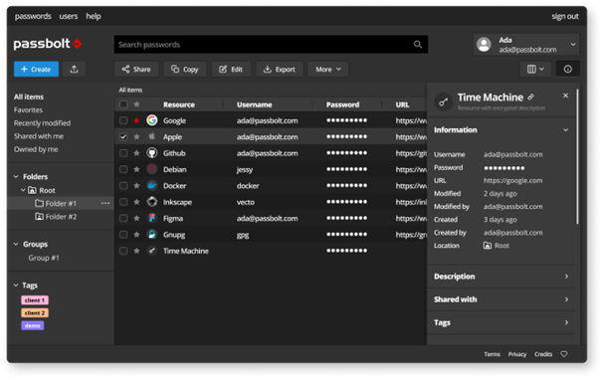Uncheck the Apple row checkbox

pyautogui.click(x=123, y=136)
